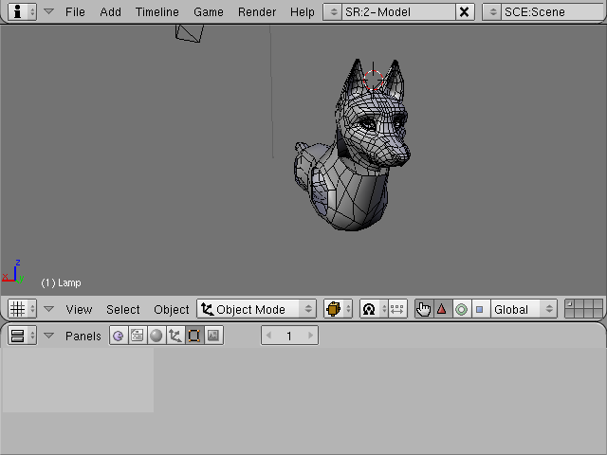Switch to Logic context Pacman icon

[x=119, y=336]
